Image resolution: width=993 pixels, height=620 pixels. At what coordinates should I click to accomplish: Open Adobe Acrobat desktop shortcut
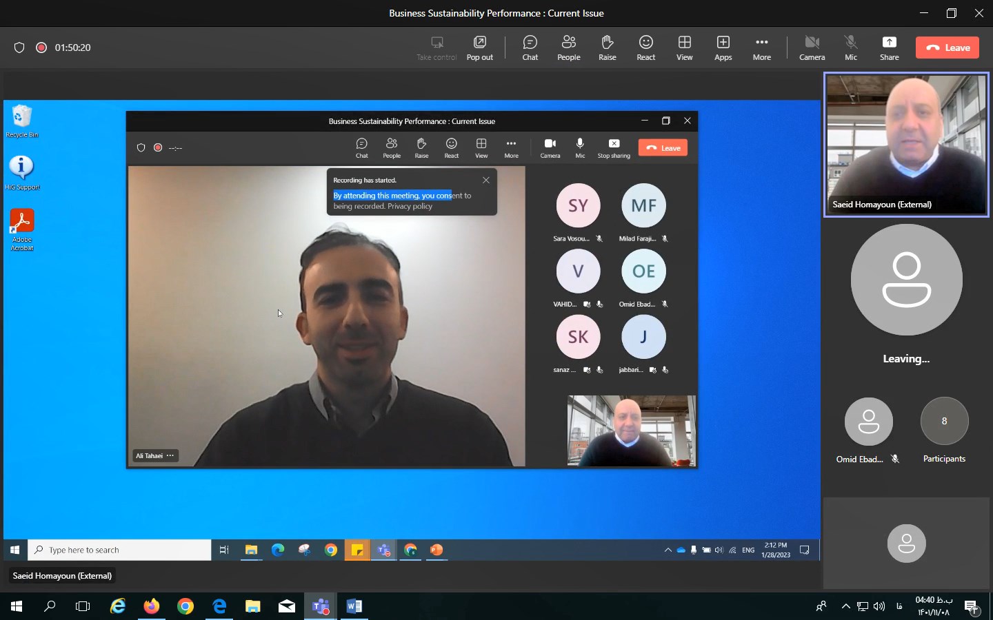[x=22, y=230]
